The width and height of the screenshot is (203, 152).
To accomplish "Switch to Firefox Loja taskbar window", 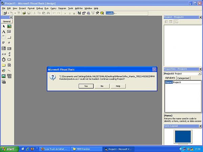I will point(55,149).
